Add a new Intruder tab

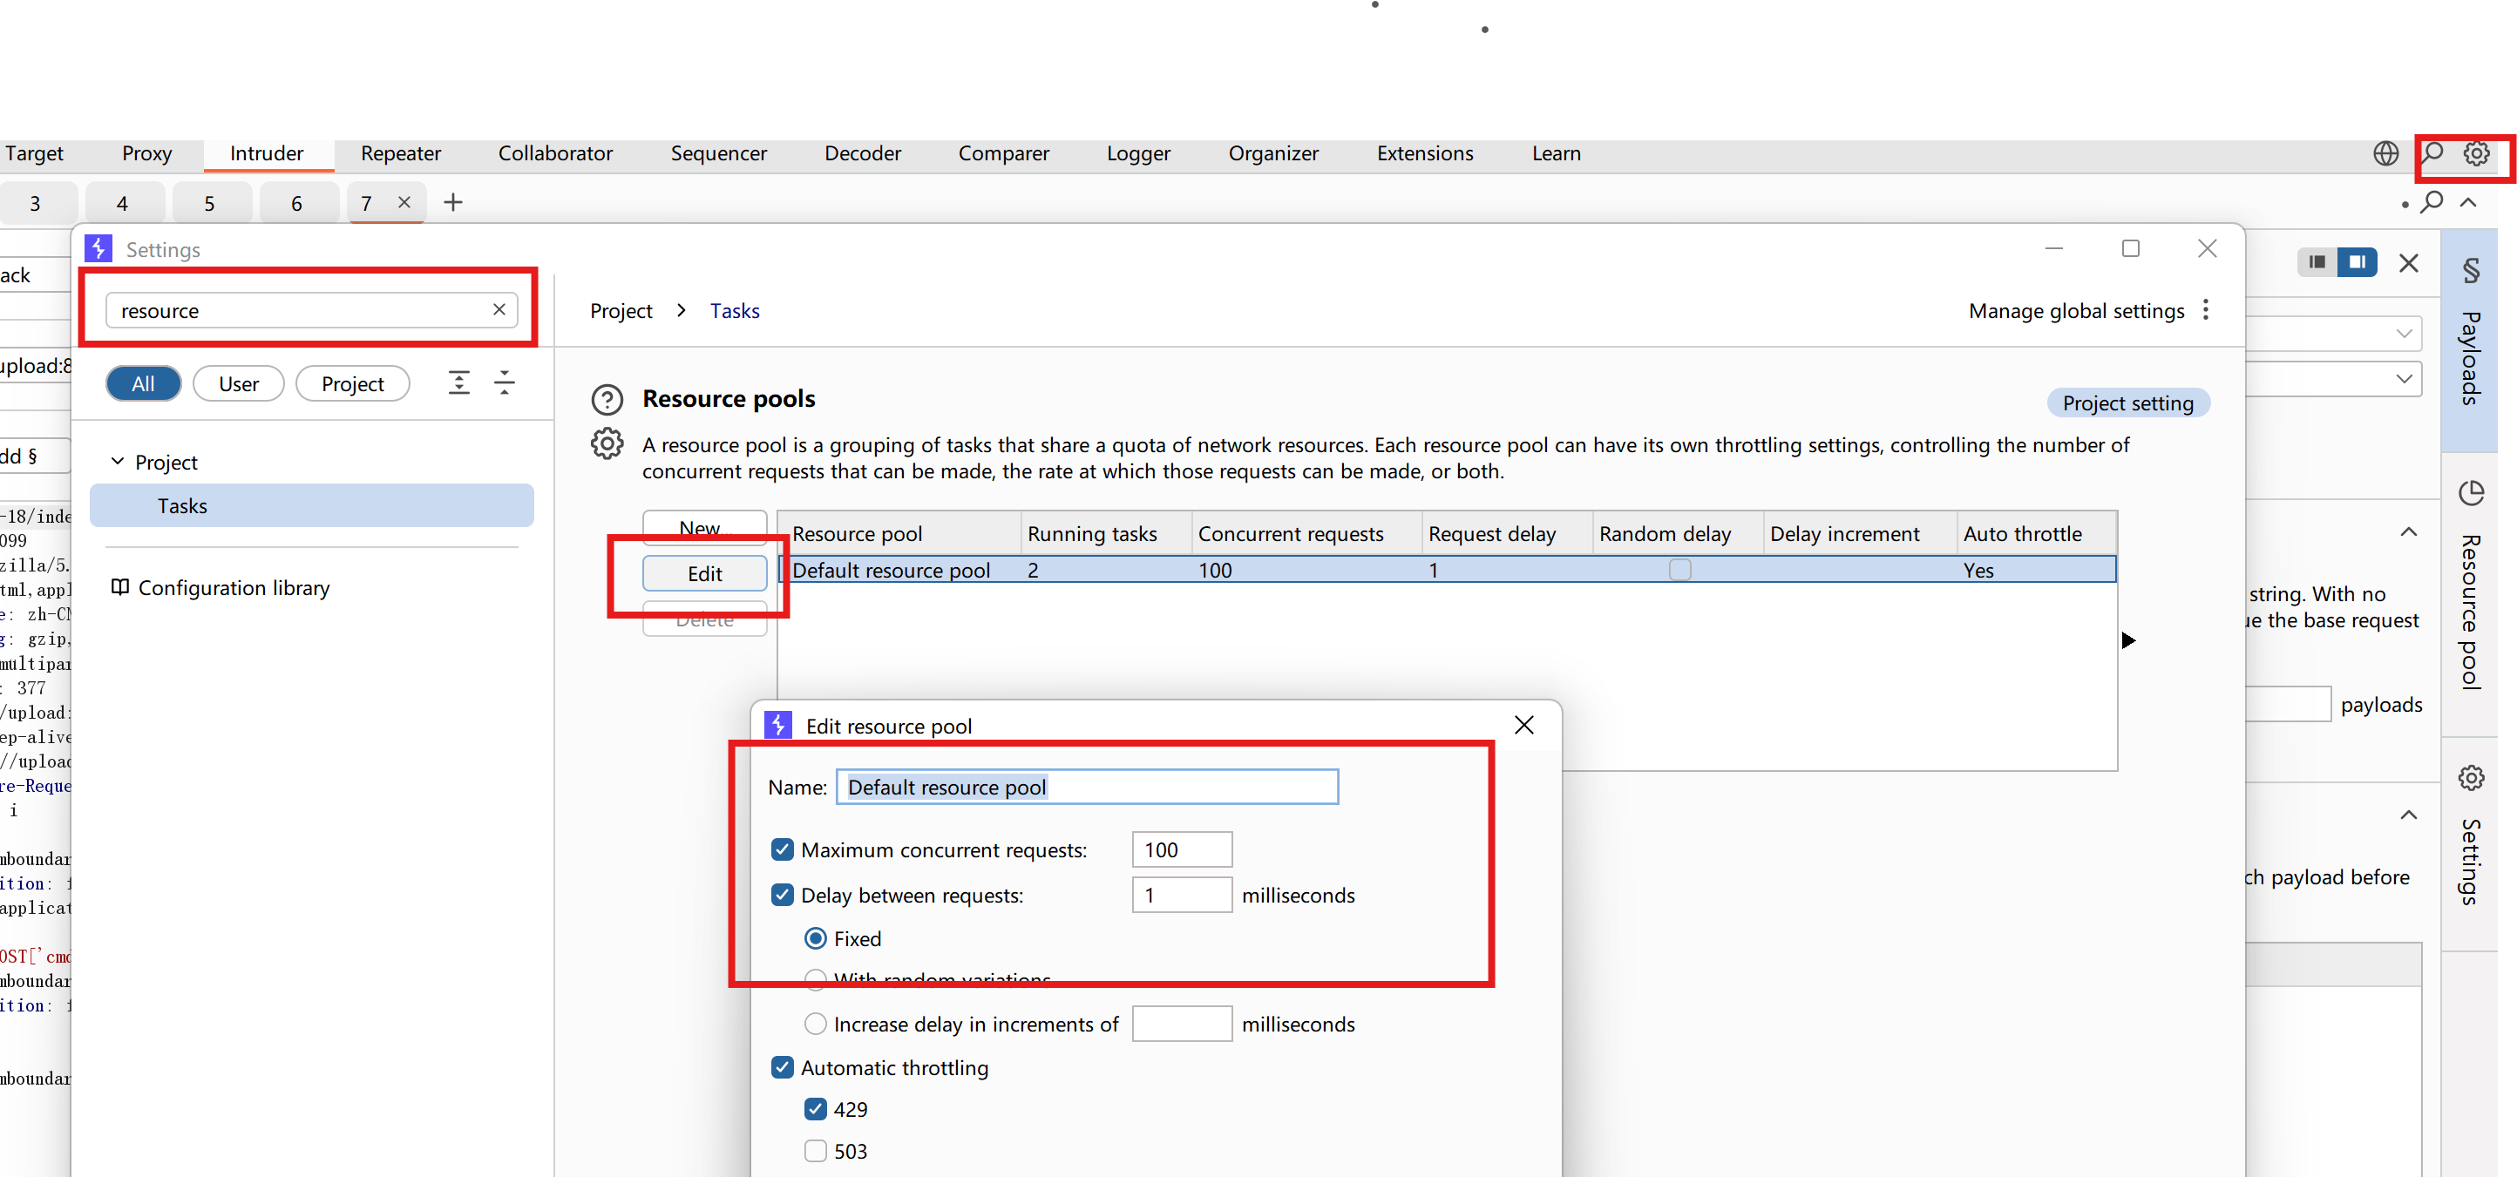click(452, 203)
